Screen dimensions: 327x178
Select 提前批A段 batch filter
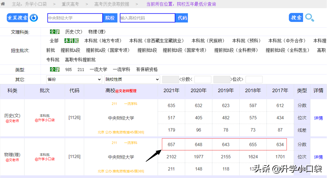point(70,50)
